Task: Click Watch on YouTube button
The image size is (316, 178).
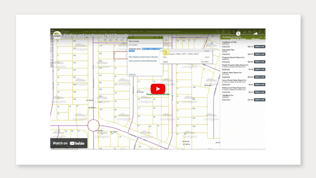Action: 69,143
